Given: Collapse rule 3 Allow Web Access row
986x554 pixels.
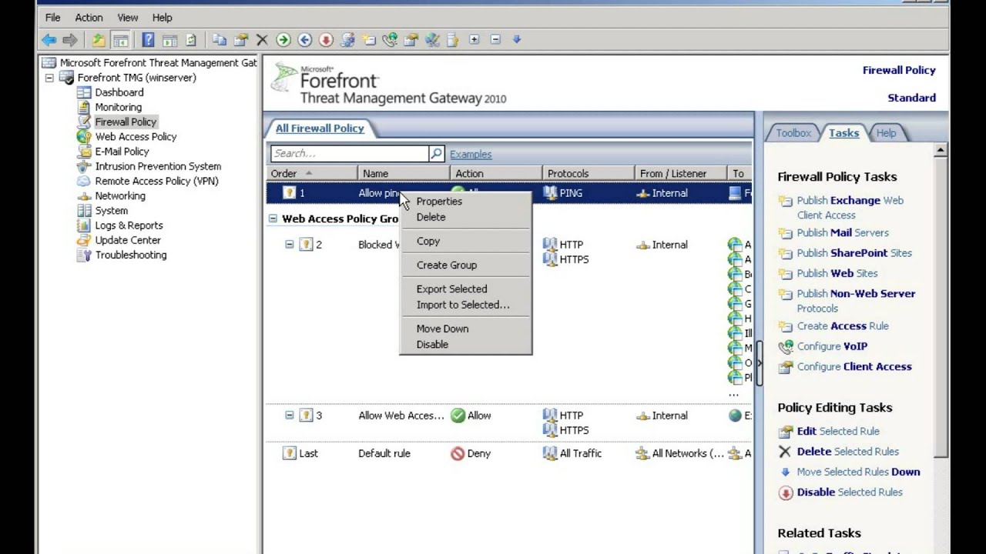Looking at the screenshot, I should (x=290, y=415).
